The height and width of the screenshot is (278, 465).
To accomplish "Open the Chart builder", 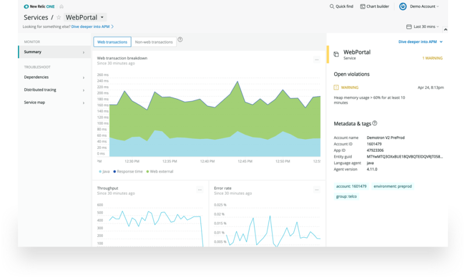I will [x=374, y=6].
